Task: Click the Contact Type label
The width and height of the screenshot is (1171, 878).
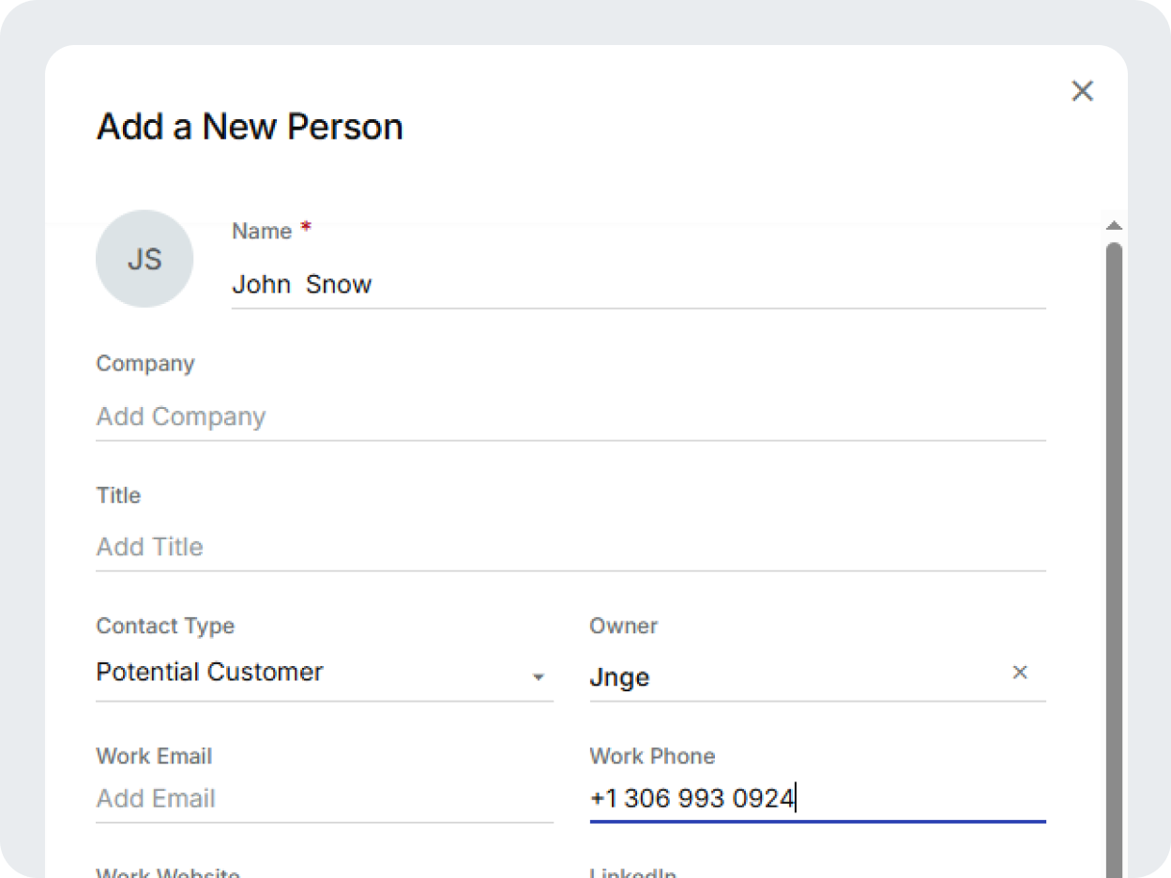Action: pos(165,626)
